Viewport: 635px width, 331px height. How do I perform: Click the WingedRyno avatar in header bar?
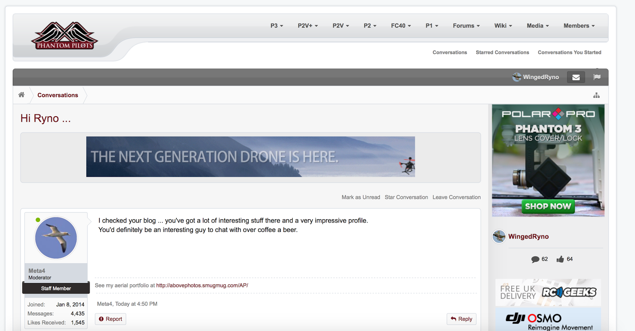516,77
